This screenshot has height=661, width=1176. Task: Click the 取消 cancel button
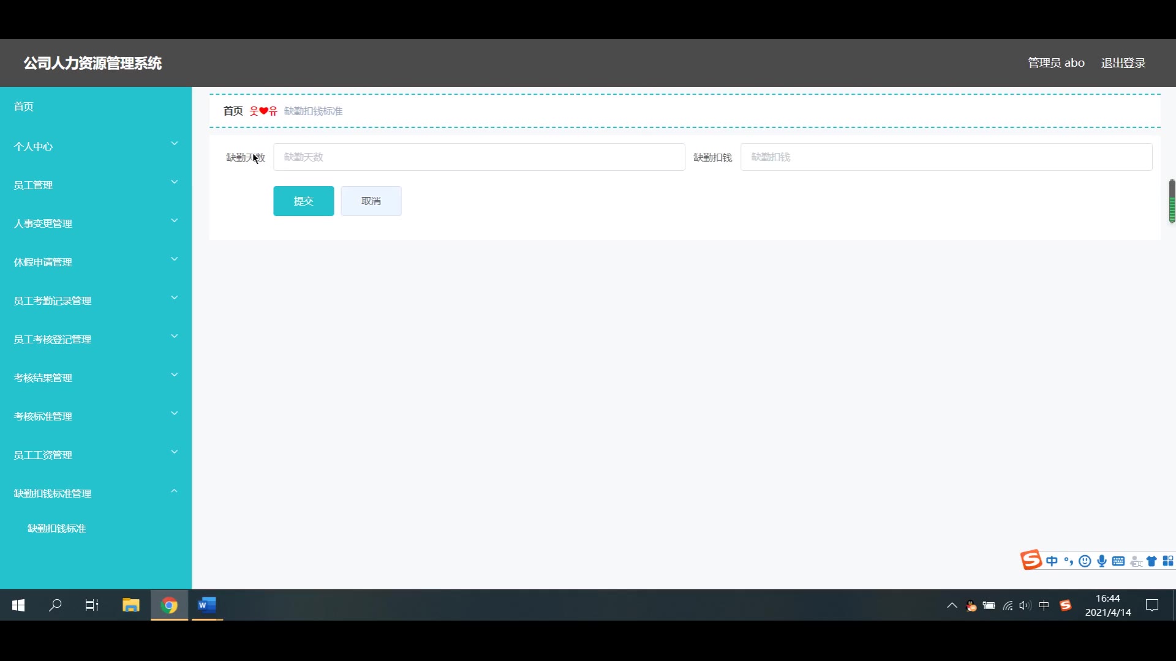point(371,201)
